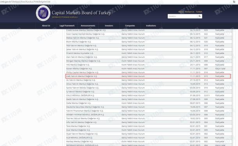Click the Capital Markets Board round logo
Screen dimensions: 238x146
43,13
